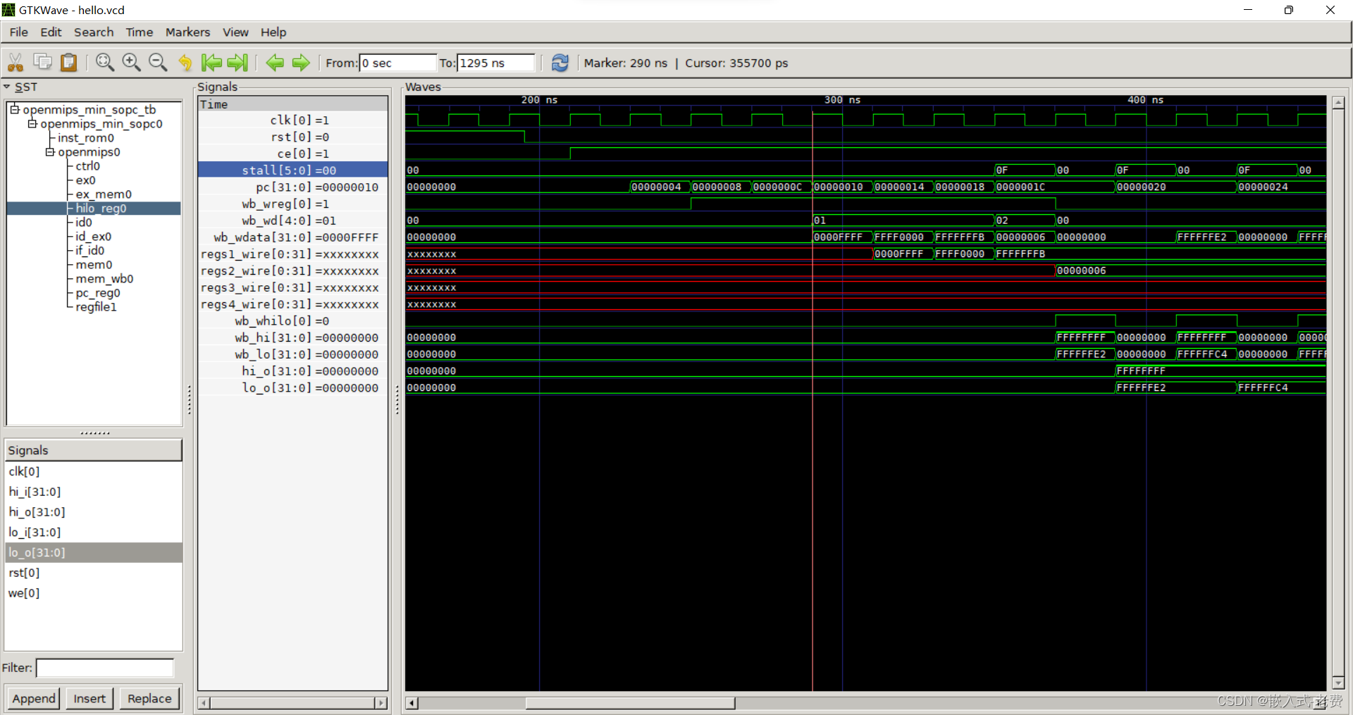
Task: Click the Paste traces clipboard icon
Action: pos(68,63)
